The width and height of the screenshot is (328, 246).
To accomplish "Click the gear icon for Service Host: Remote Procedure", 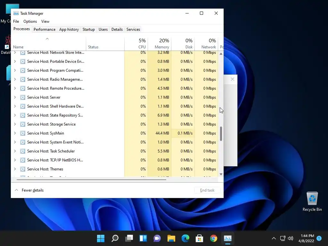I will click(23, 88).
